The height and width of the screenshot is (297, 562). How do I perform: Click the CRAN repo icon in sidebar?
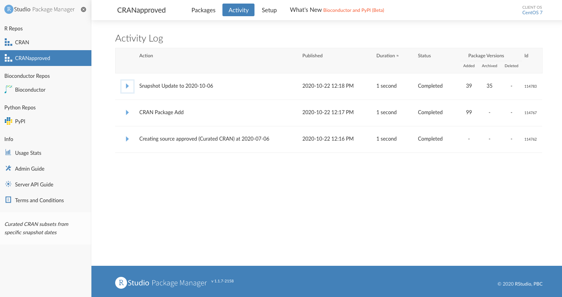click(x=8, y=42)
